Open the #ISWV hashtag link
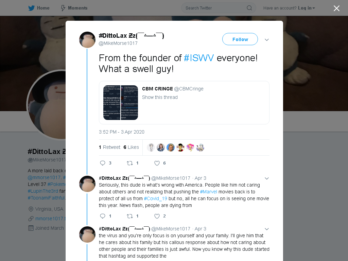 [199, 58]
